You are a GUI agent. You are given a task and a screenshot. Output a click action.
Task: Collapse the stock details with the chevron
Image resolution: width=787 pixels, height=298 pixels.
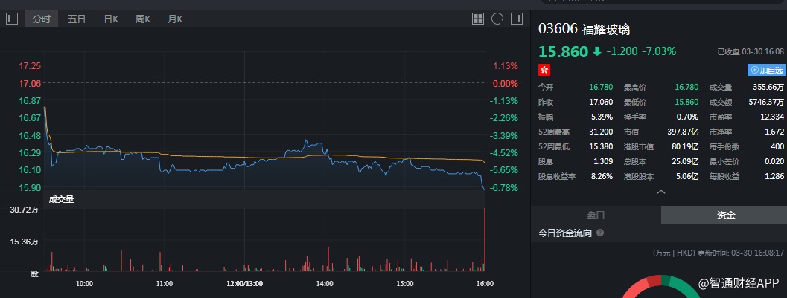coord(659,192)
